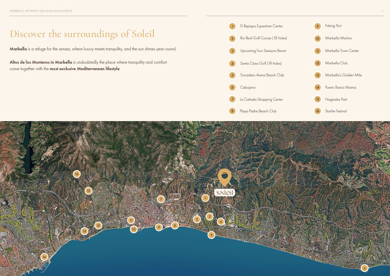Select the "La Cañada Shopping Center" legend text

(261, 99)
